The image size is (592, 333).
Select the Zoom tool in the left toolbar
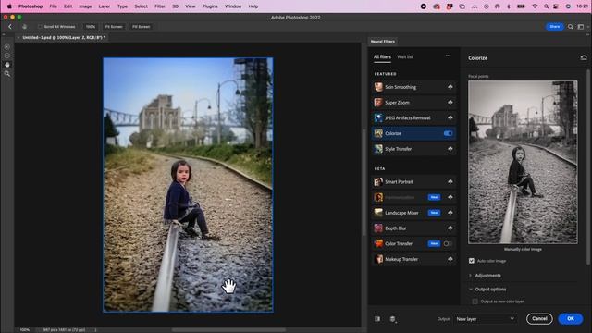pyautogui.click(x=7, y=74)
